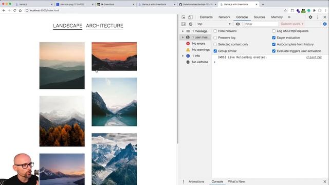Show more DevTools tabs chevron
This screenshot has height=185, width=329.
289,17
